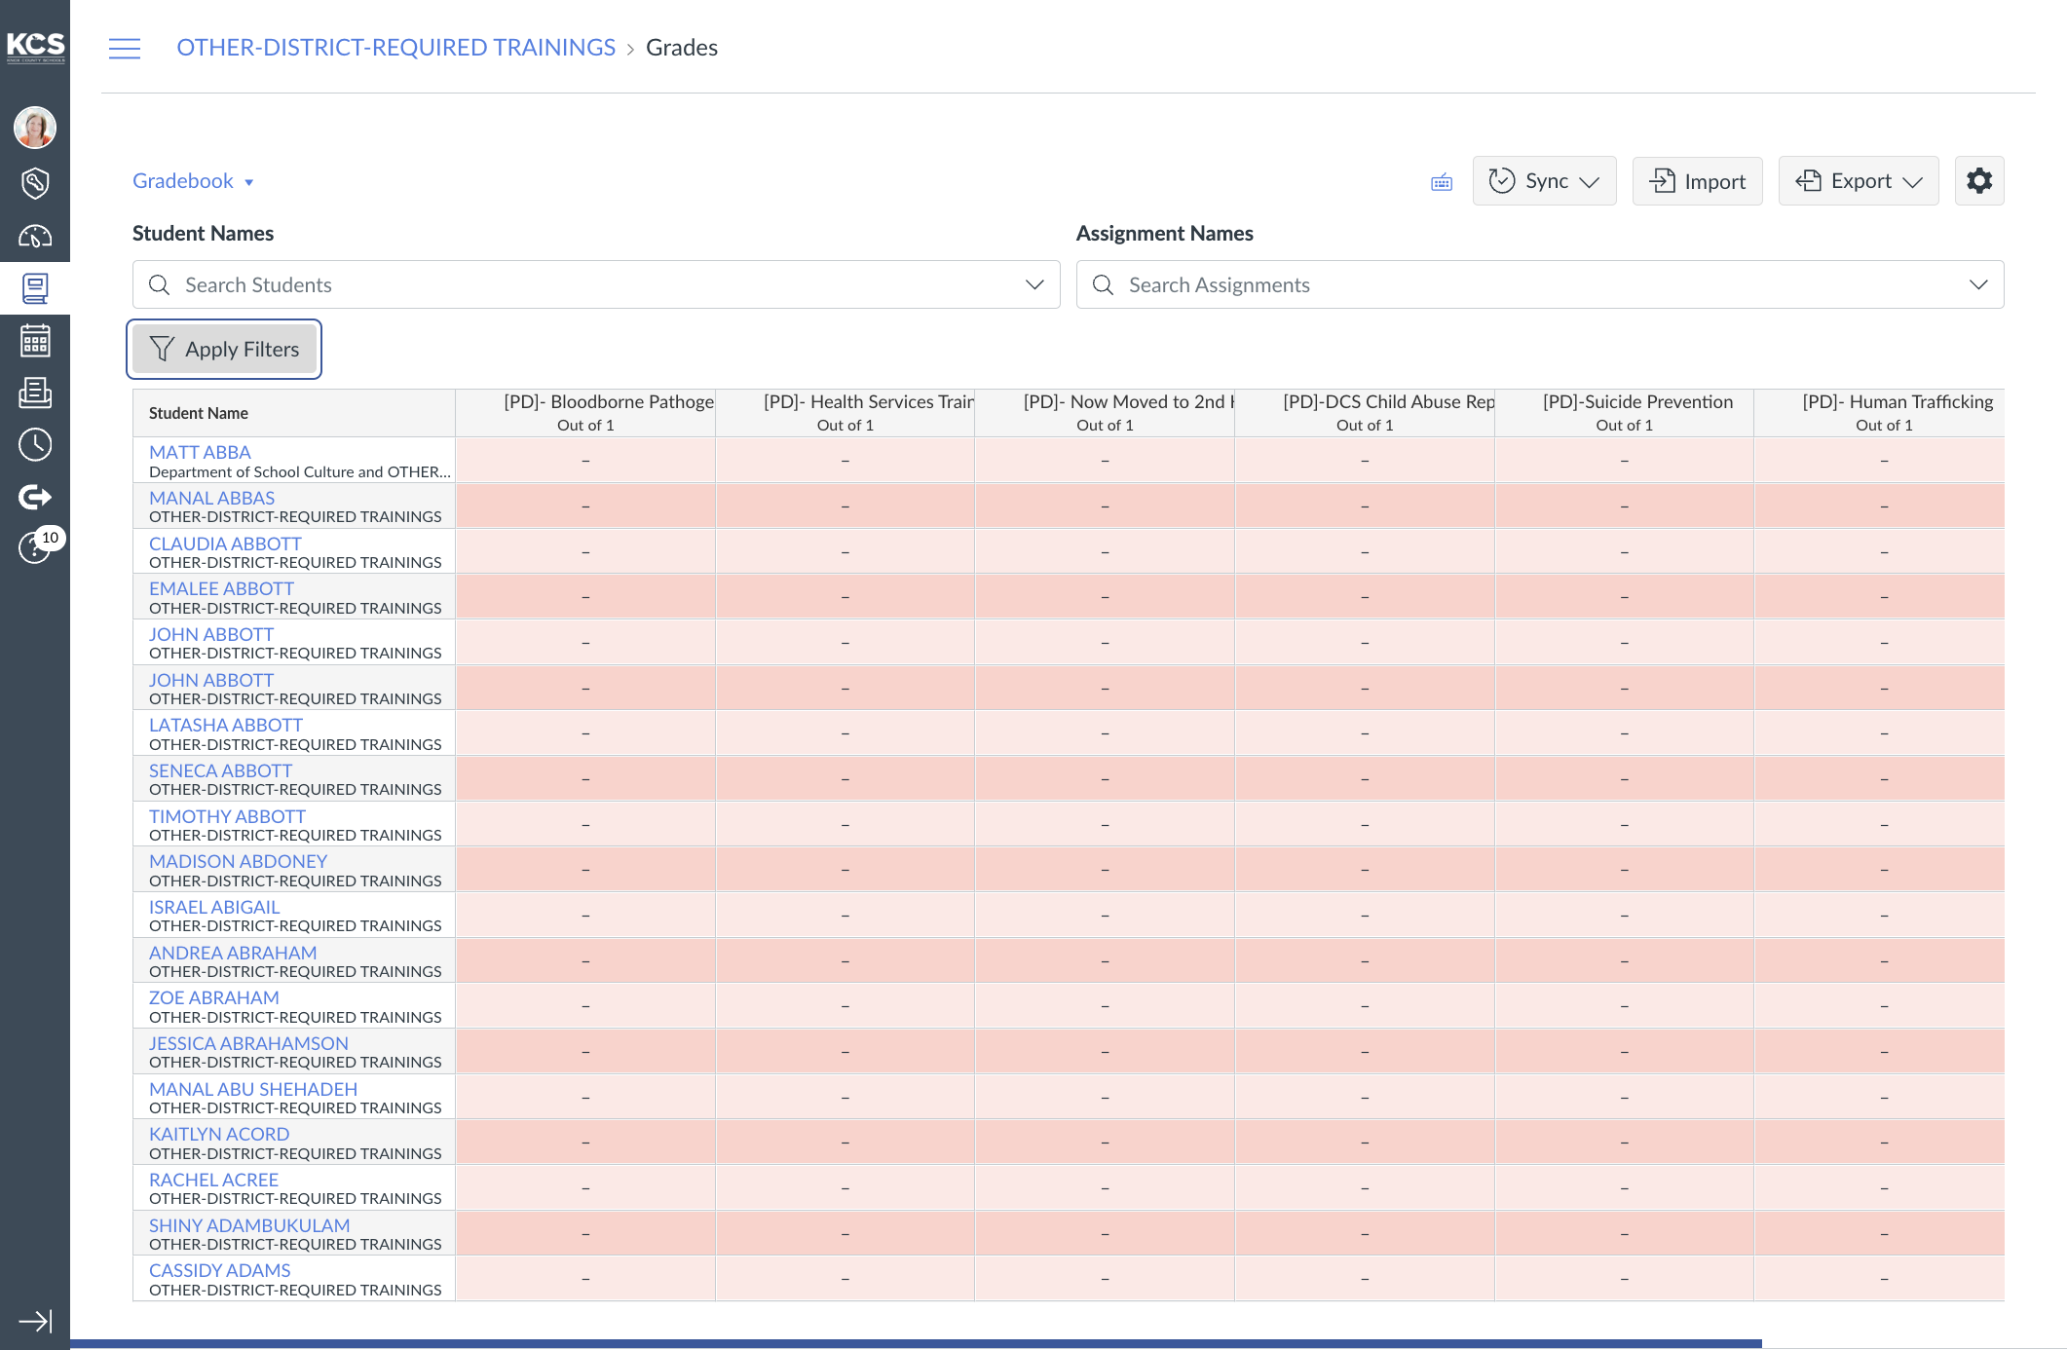Click the [PD]- Bloodborne Pathogens column header
2067x1350 pixels.
click(x=585, y=413)
